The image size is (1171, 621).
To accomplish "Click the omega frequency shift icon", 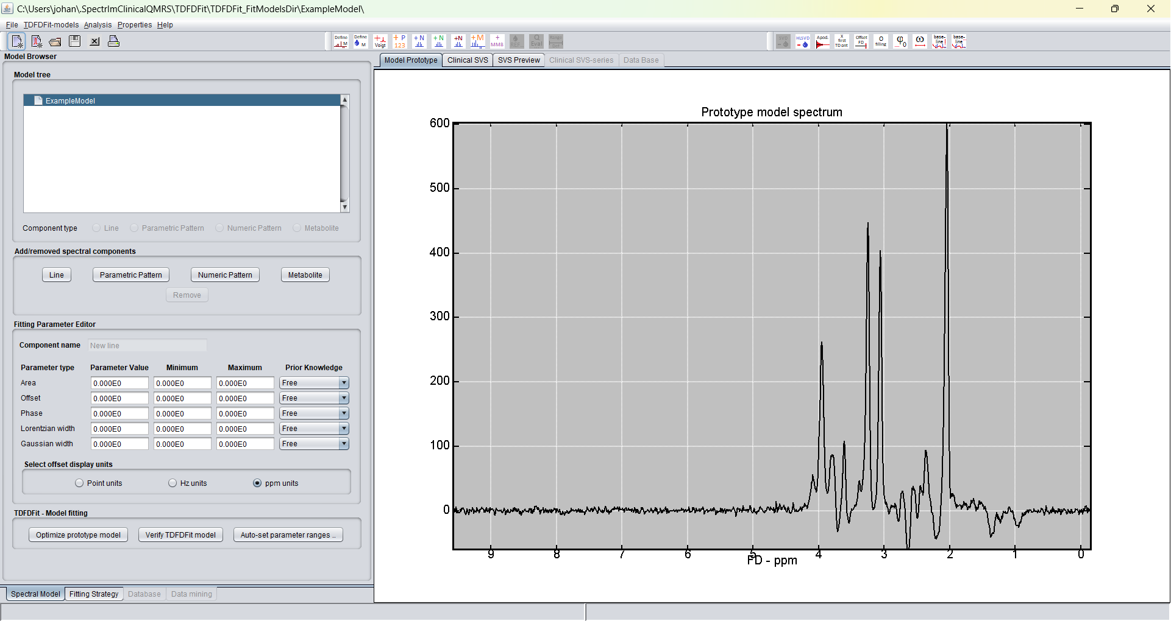I will (x=920, y=41).
